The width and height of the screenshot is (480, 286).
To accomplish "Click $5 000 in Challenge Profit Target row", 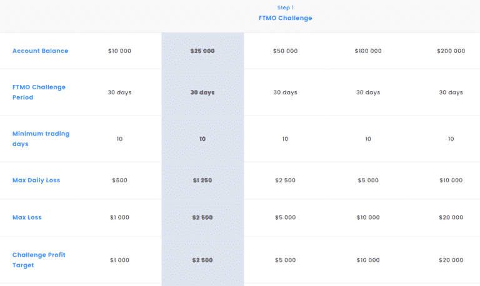I will 285,260.
